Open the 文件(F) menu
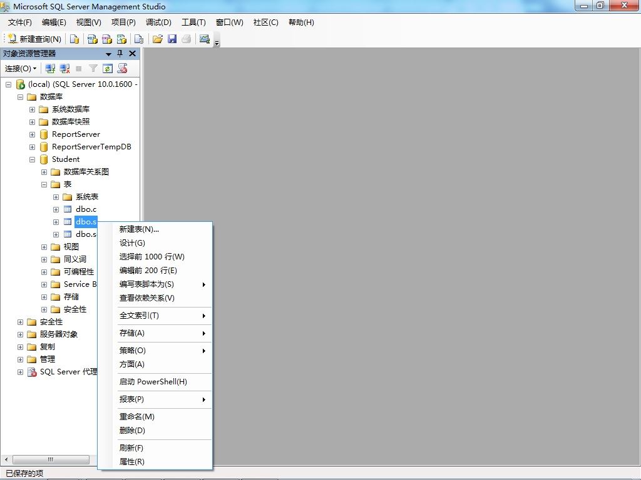 (x=19, y=22)
